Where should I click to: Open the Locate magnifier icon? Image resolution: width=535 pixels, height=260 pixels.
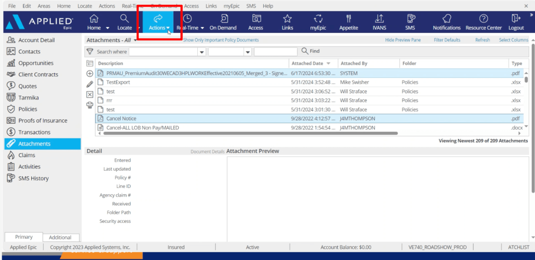click(124, 18)
